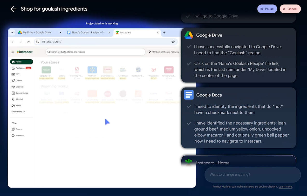Click the 'Your stores' heading

[50, 62]
